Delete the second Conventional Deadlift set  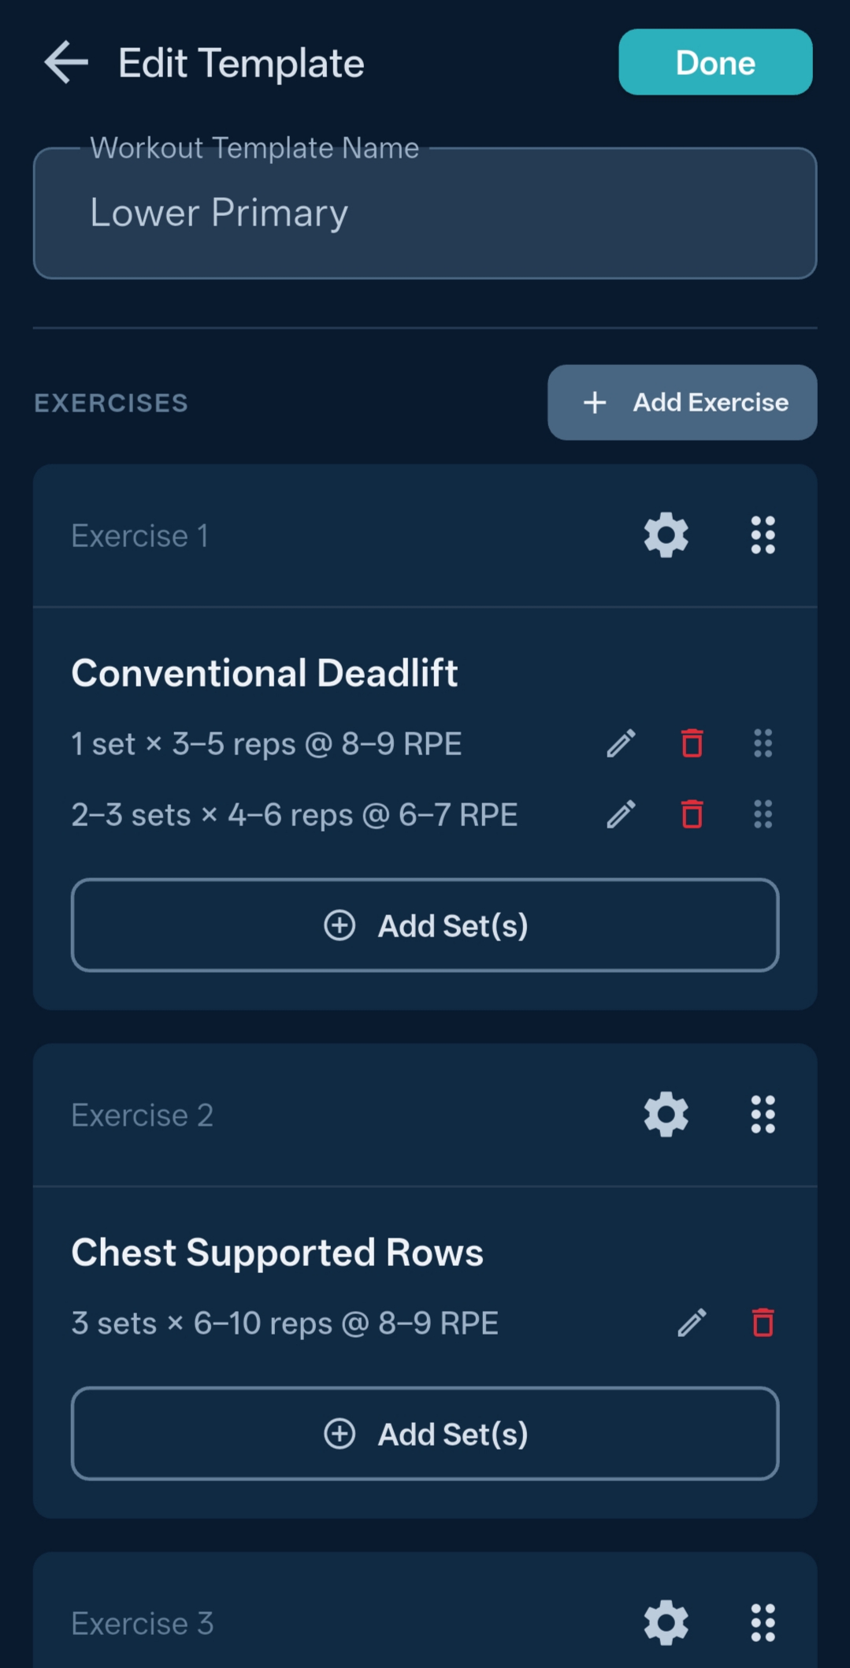coord(691,814)
